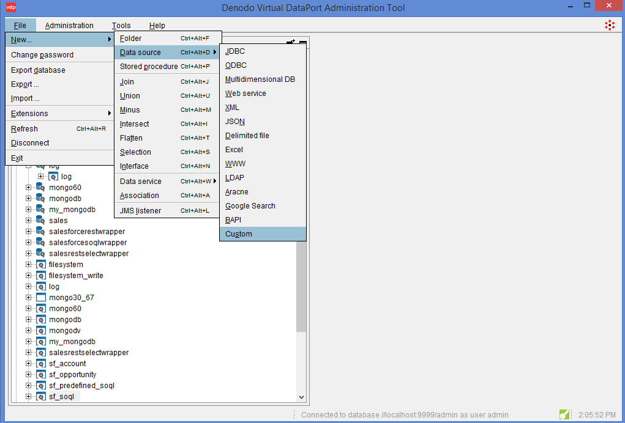The image size is (625, 423).
Task: Select Excel data source type
Action: click(263, 150)
